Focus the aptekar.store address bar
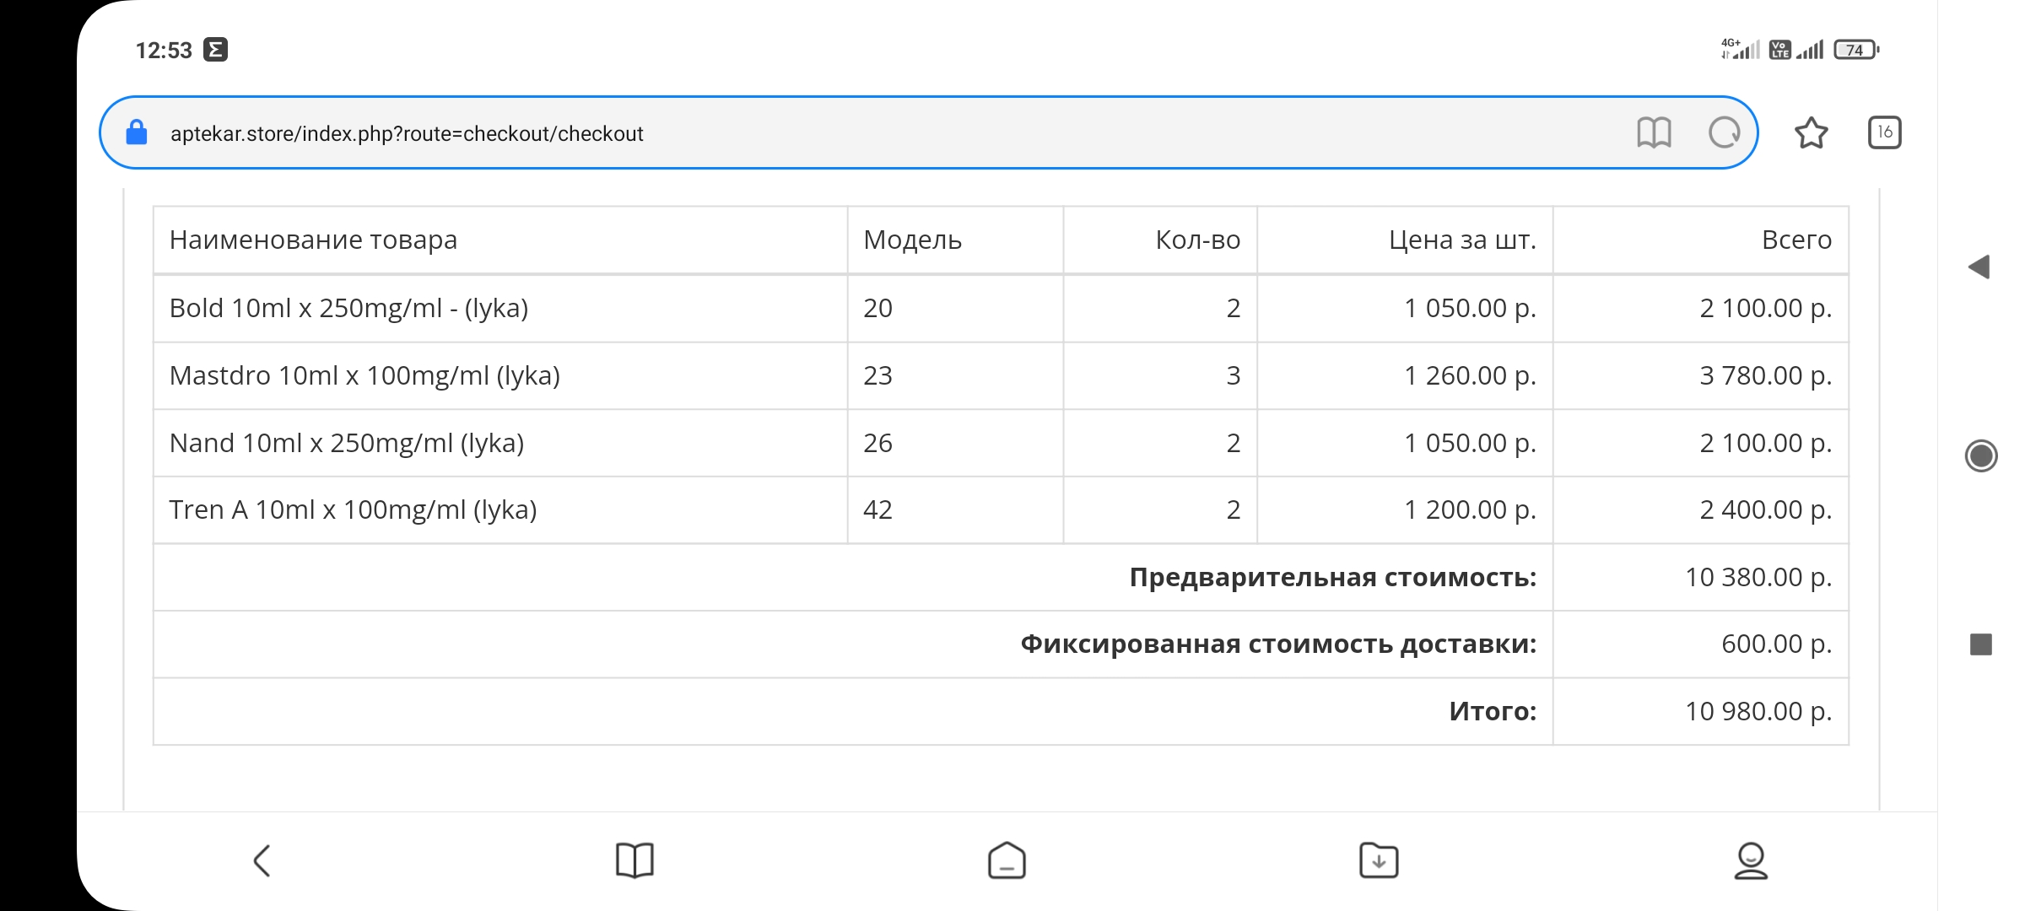The width and height of the screenshot is (2025, 911). (x=844, y=133)
